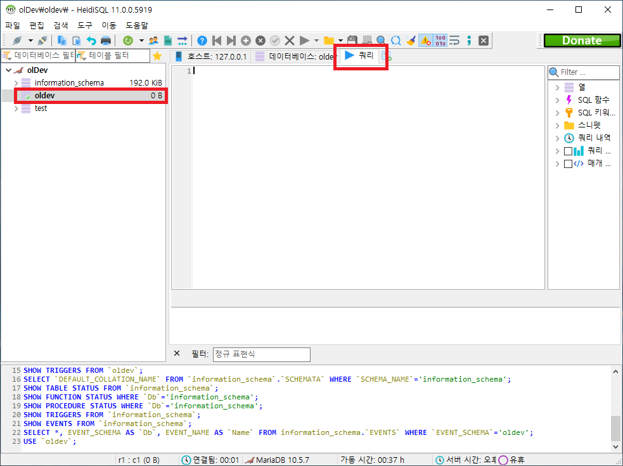The width and height of the screenshot is (623, 466).
Task: Open the connect icon's dropdown arrow
Action: (30, 41)
